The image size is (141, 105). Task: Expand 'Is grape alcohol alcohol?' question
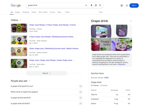tap(47, 98)
